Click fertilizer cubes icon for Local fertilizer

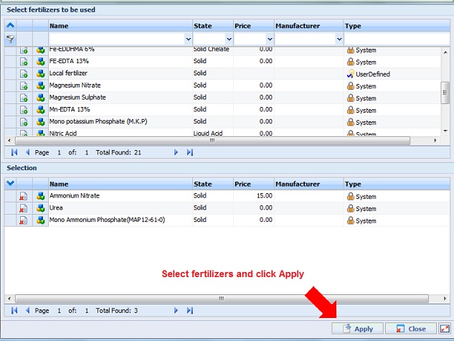(41, 74)
